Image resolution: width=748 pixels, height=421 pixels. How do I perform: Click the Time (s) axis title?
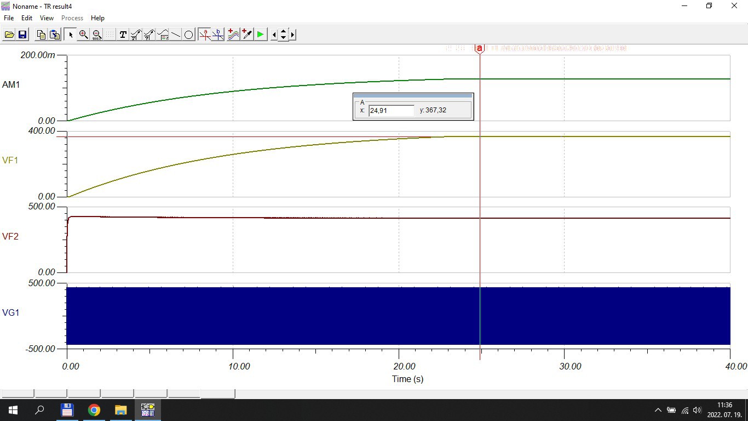[x=407, y=379]
